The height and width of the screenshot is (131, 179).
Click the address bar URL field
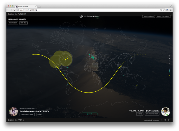click(x=78, y=10)
